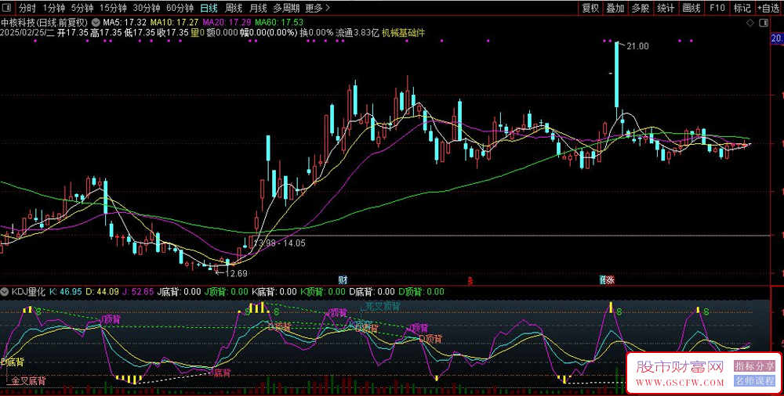The width and height of the screenshot is (784, 396).
Task: Click the MA60: 17.53 label
Action: (279, 23)
